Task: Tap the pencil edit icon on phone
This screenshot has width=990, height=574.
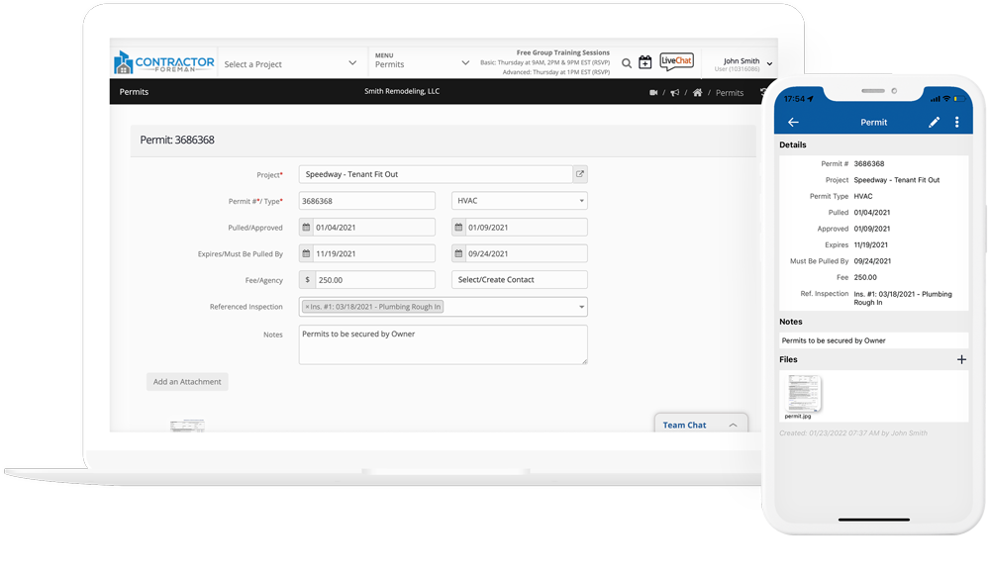Action: (934, 123)
